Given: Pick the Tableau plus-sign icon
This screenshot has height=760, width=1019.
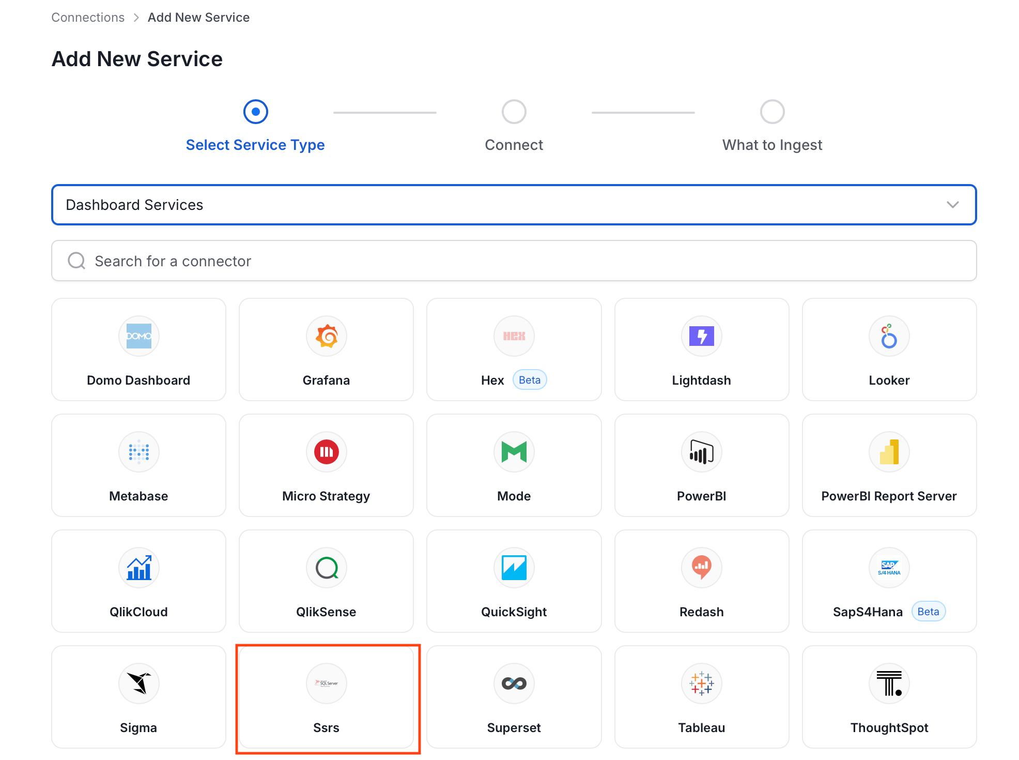Looking at the screenshot, I should [702, 683].
